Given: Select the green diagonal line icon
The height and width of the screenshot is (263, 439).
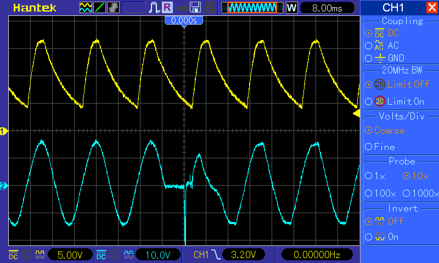Looking at the screenshot, I should pos(99,8).
